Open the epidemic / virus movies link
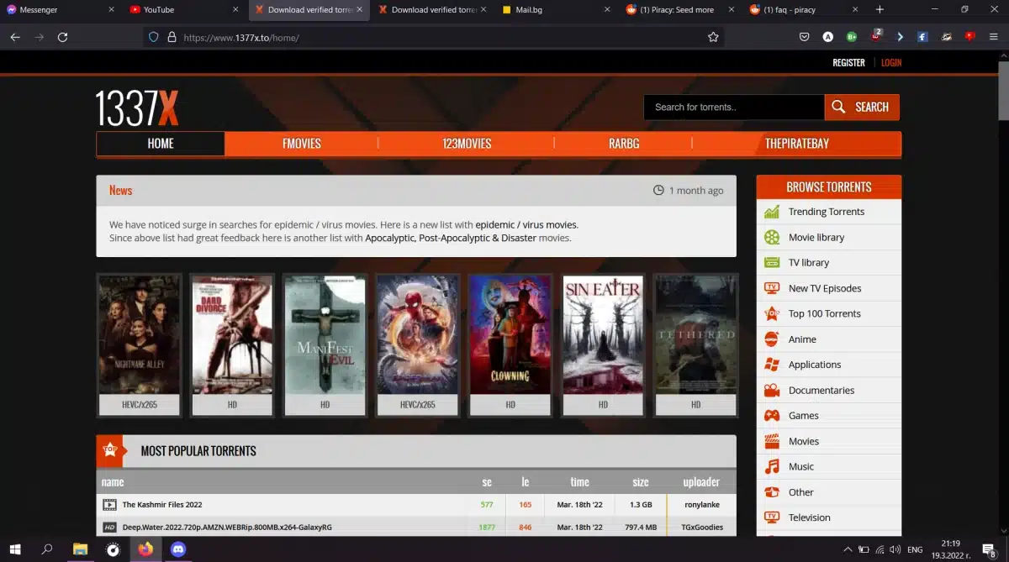The width and height of the screenshot is (1009, 562). pyautogui.click(x=526, y=225)
